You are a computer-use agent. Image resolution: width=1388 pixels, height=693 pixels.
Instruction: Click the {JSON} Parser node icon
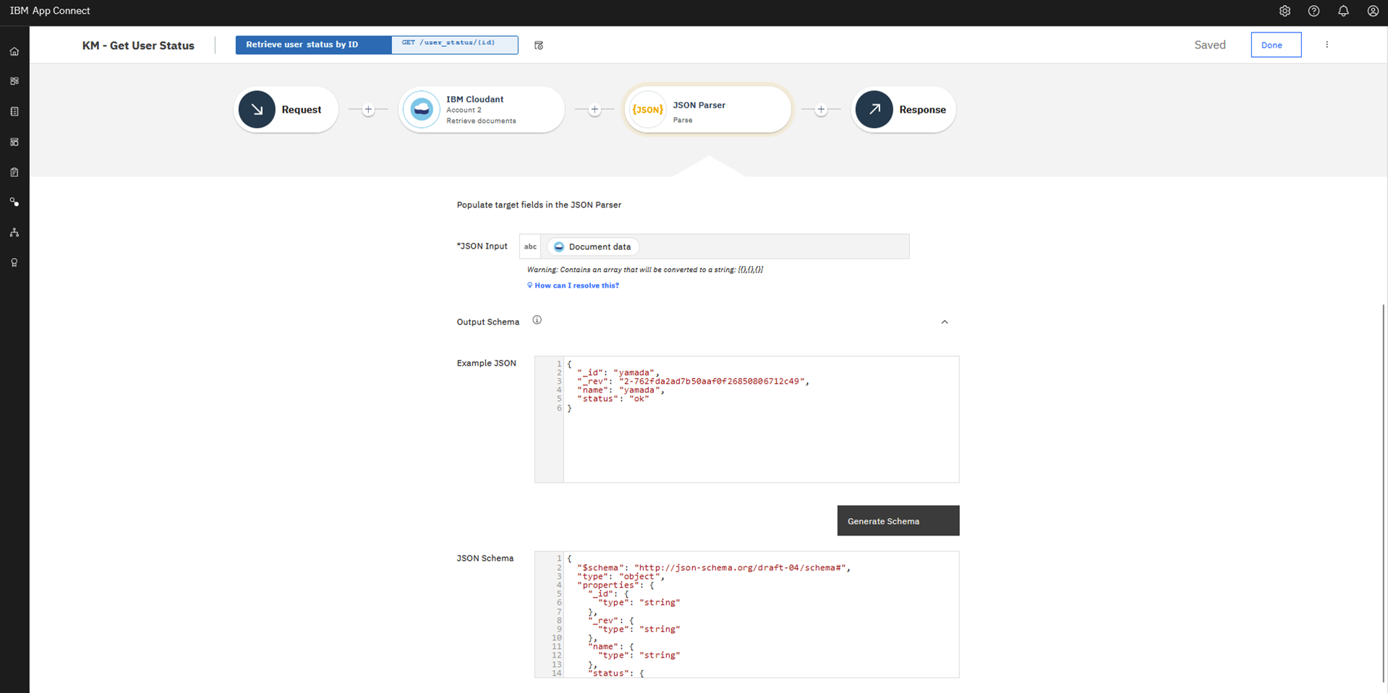coord(647,109)
